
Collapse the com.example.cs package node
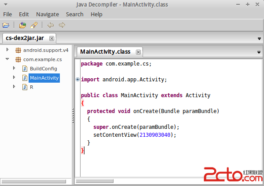tap(7, 59)
